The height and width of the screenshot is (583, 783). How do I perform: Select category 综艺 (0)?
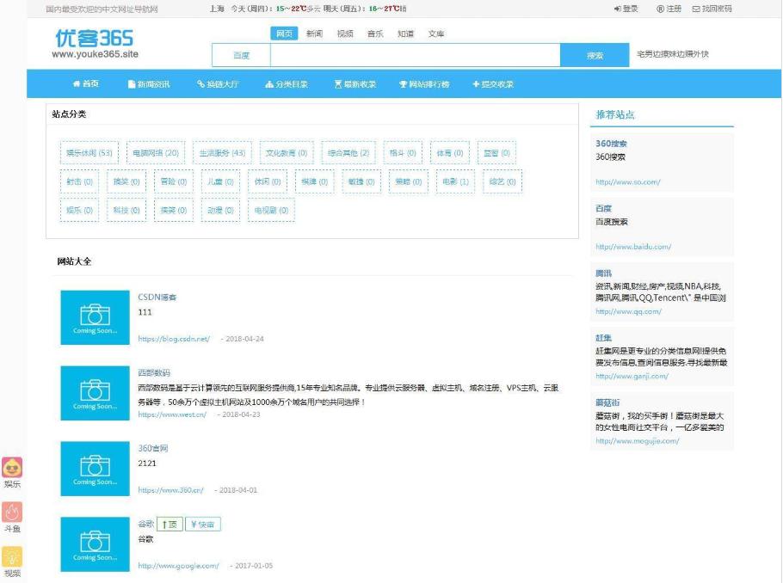pyautogui.click(x=502, y=181)
